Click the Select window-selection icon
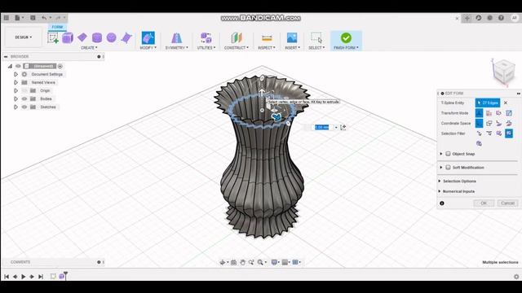522x293 pixels. tap(316, 37)
